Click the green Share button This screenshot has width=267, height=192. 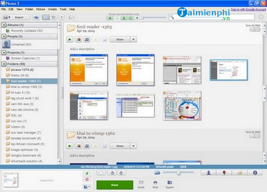click(115, 185)
